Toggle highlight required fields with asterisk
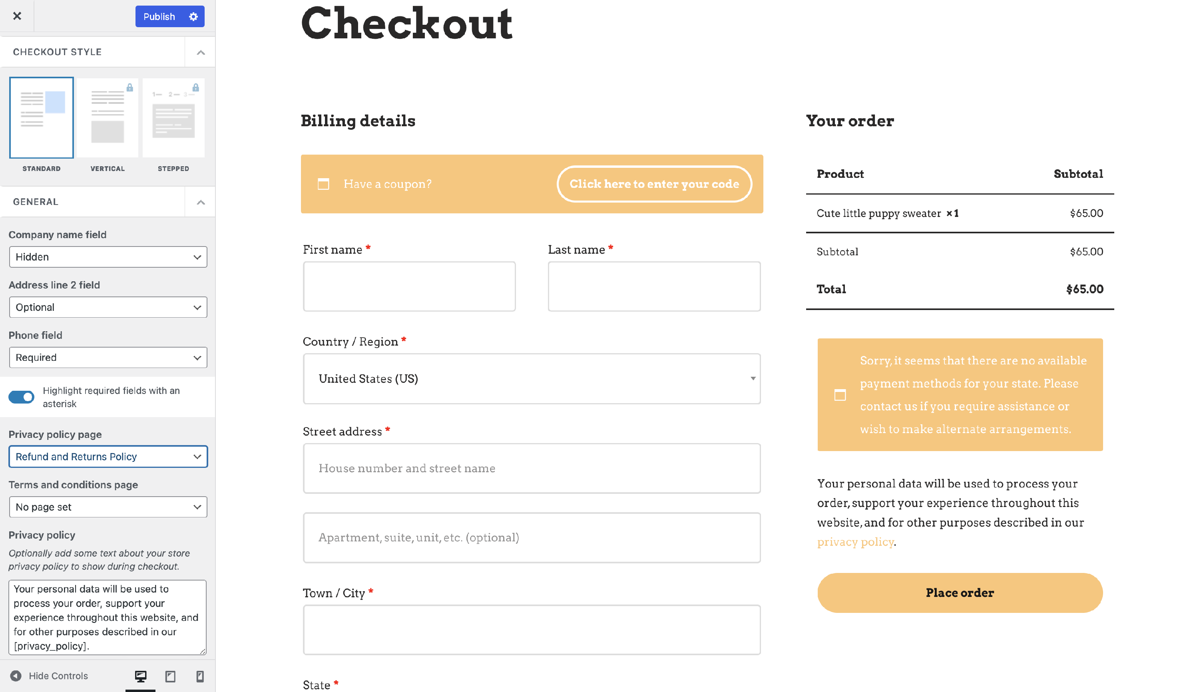The width and height of the screenshot is (1199, 692). (x=22, y=397)
